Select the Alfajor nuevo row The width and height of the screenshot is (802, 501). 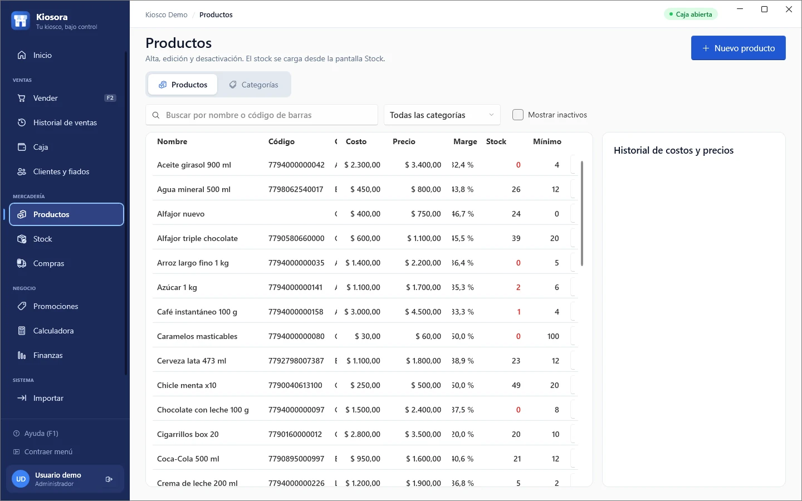click(365, 214)
